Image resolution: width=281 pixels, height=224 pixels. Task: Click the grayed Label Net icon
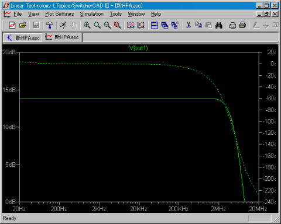tap(276, 25)
